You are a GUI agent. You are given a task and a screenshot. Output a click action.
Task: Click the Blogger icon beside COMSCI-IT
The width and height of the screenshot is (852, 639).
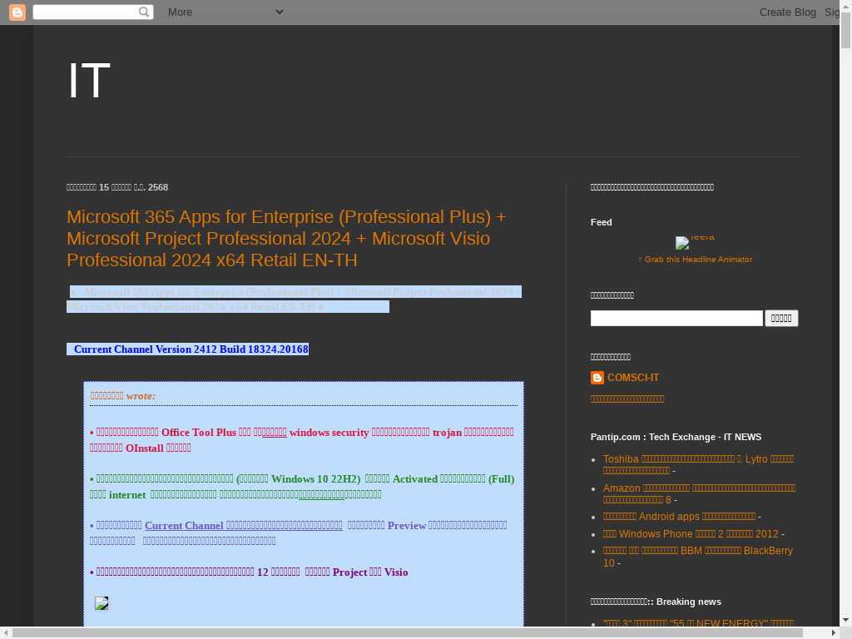pos(597,378)
